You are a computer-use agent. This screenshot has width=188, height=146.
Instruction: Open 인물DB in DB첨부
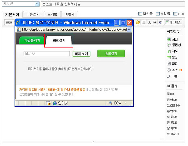[172, 122]
